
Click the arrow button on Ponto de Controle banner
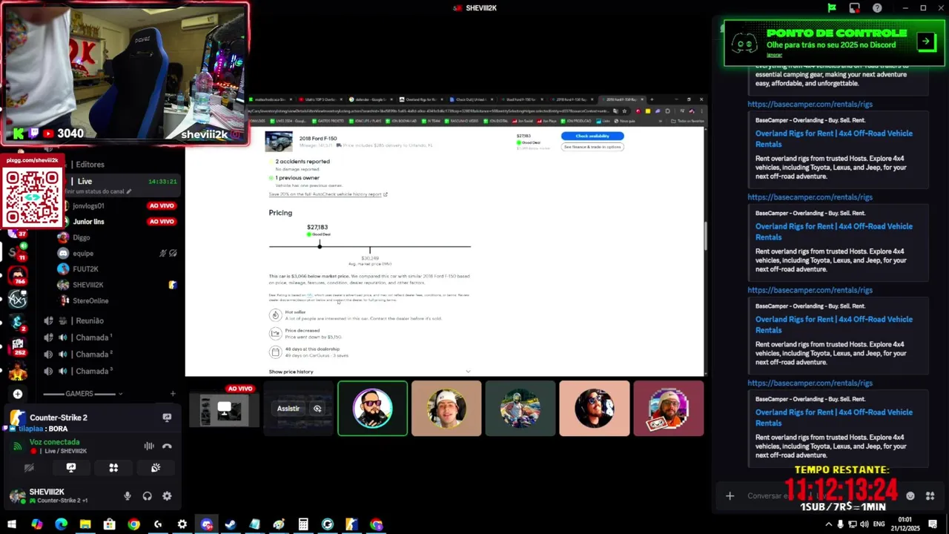(926, 42)
